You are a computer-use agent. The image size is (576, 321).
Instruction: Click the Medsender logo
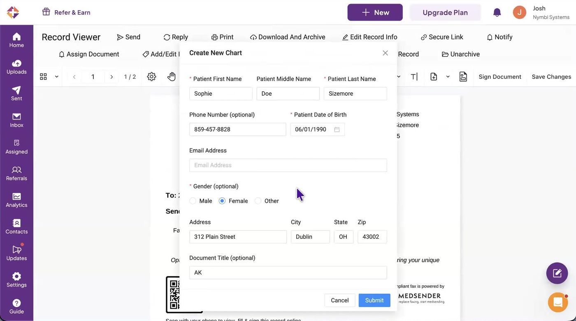[x=13, y=12]
